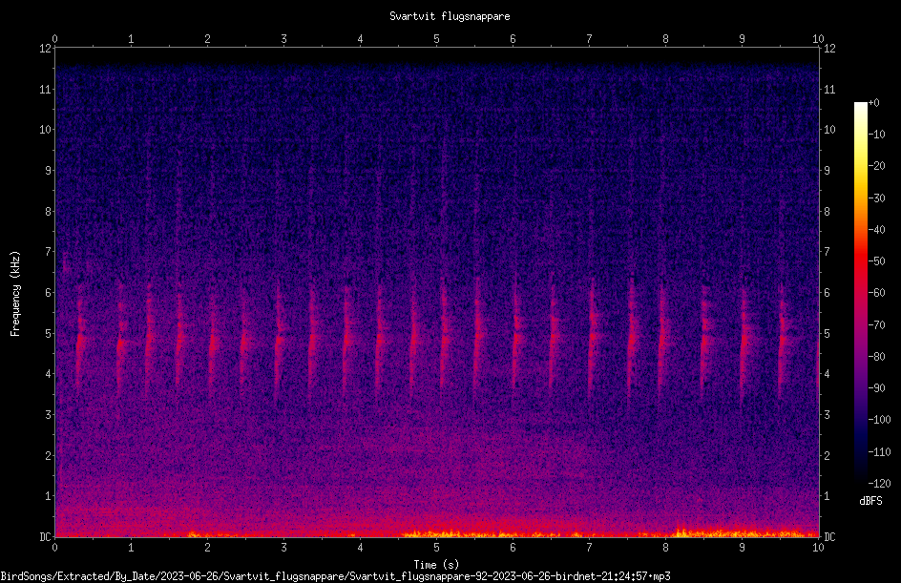Select the '-50' color scale label
This screenshot has width=901, height=583.
877,261
